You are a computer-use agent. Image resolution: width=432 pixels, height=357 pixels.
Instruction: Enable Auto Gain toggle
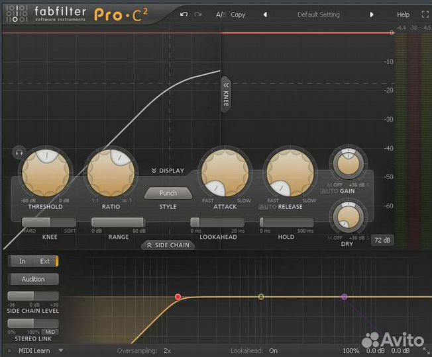coord(329,191)
